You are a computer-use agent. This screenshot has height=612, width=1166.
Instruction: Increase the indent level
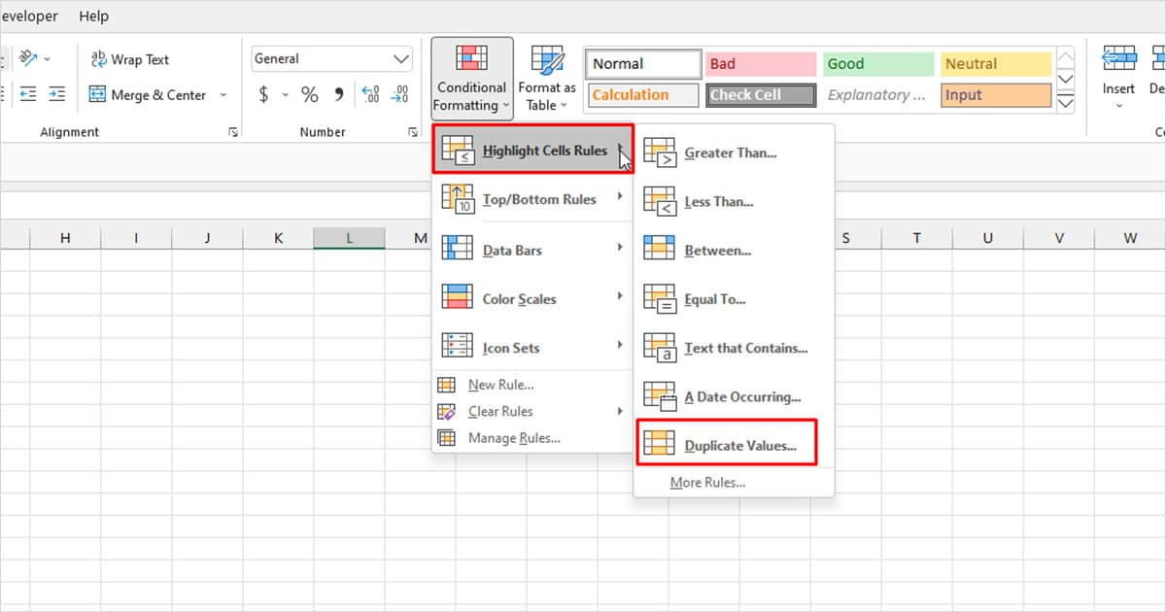[x=56, y=94]
